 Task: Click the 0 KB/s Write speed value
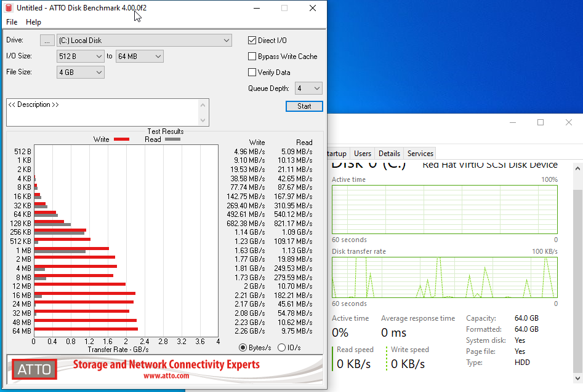tap(408, 364)
